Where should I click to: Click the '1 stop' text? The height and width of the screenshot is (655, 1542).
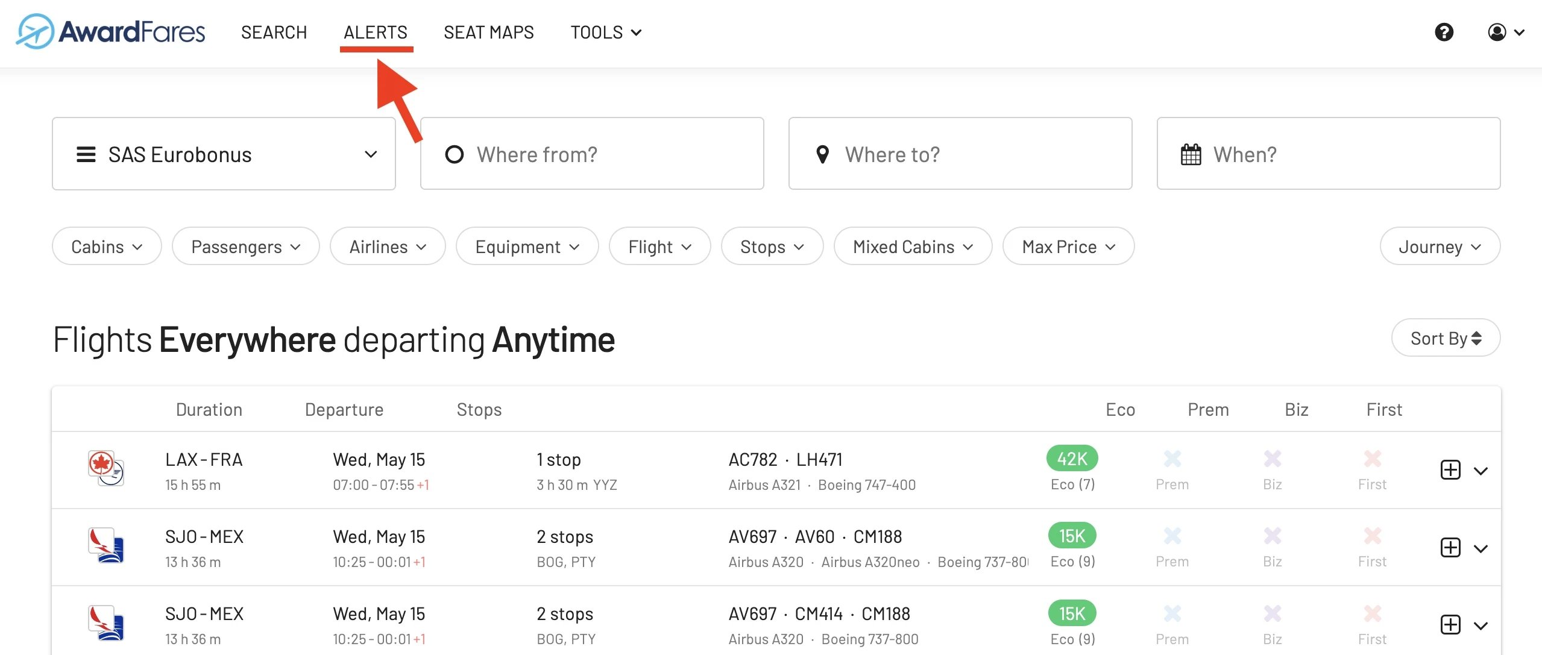click(x=558, y=459)
